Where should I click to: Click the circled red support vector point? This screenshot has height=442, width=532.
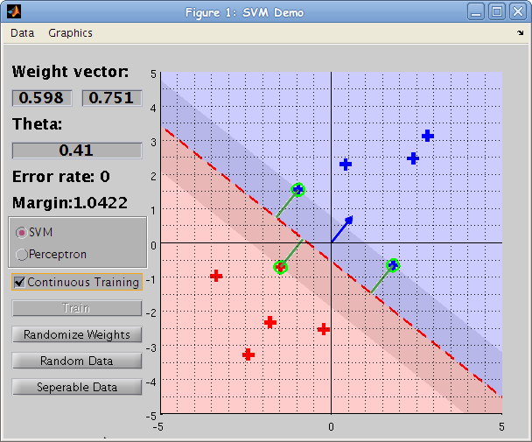click(x=280, y=267)
